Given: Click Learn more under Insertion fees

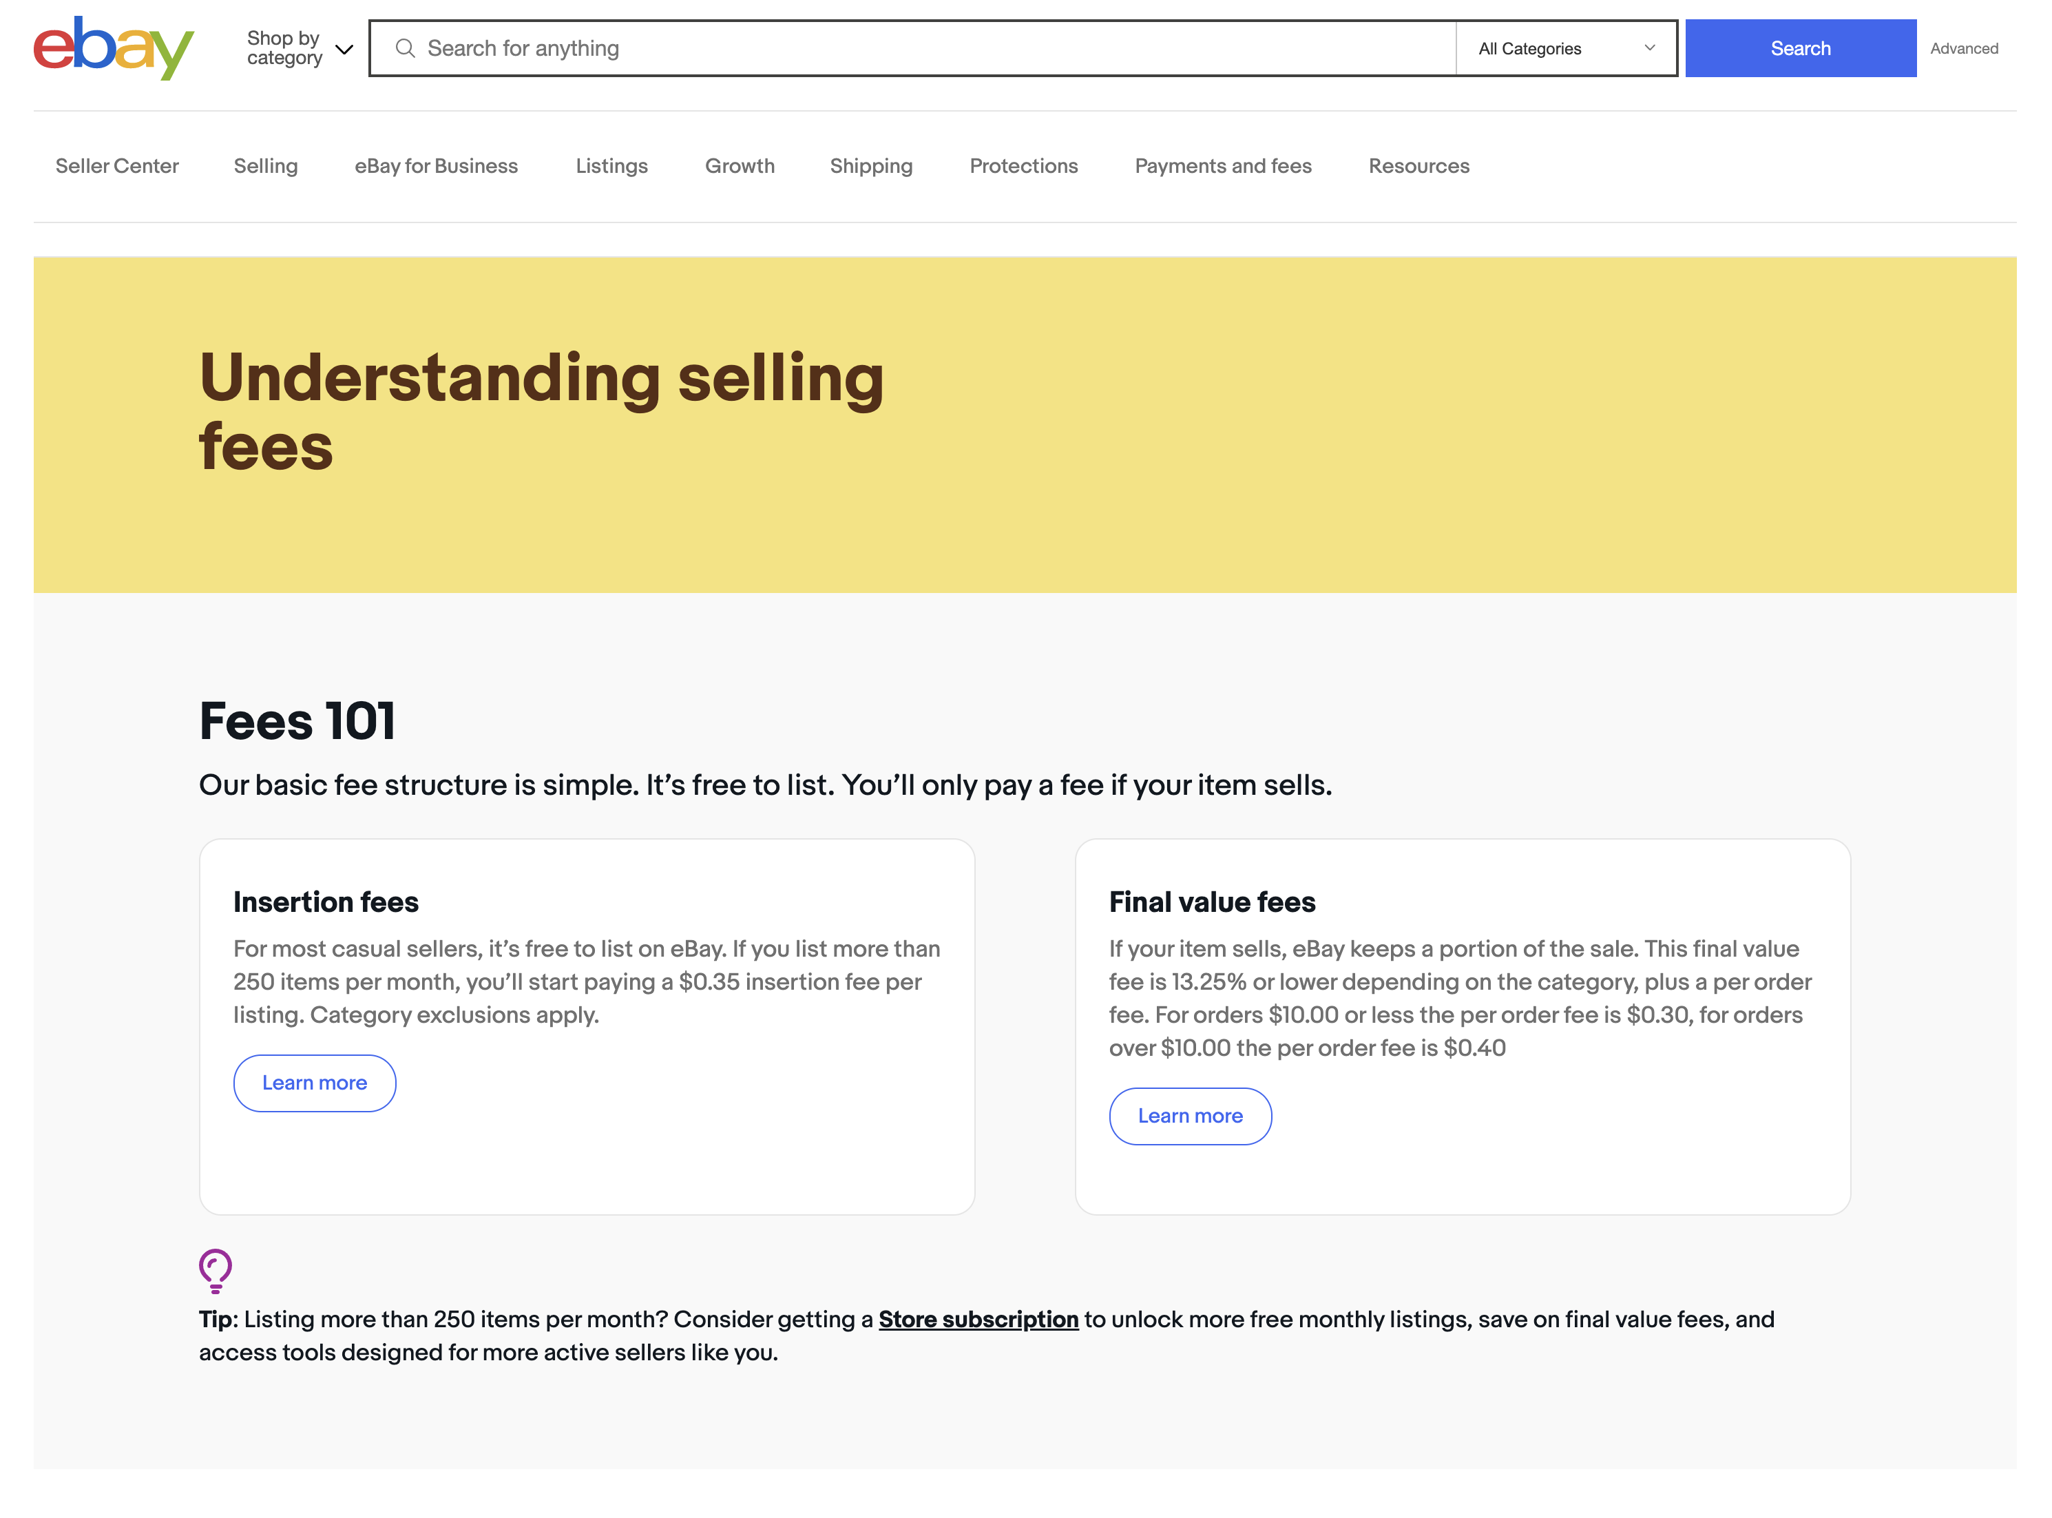Looking at the screenshot, I should 314,1083.
